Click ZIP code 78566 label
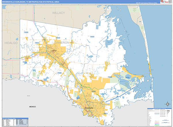This screenshot has height=127, width=173. [x=110, y=77]
